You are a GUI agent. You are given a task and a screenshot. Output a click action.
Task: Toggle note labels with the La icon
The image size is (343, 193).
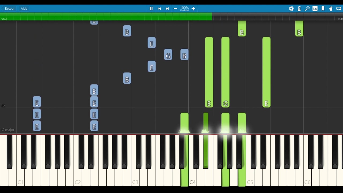pyautogui.click(x=315, y=9)
